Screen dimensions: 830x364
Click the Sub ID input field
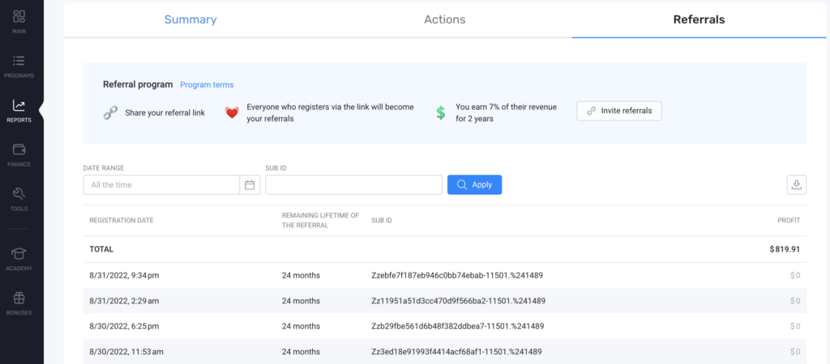coord(353,185)
